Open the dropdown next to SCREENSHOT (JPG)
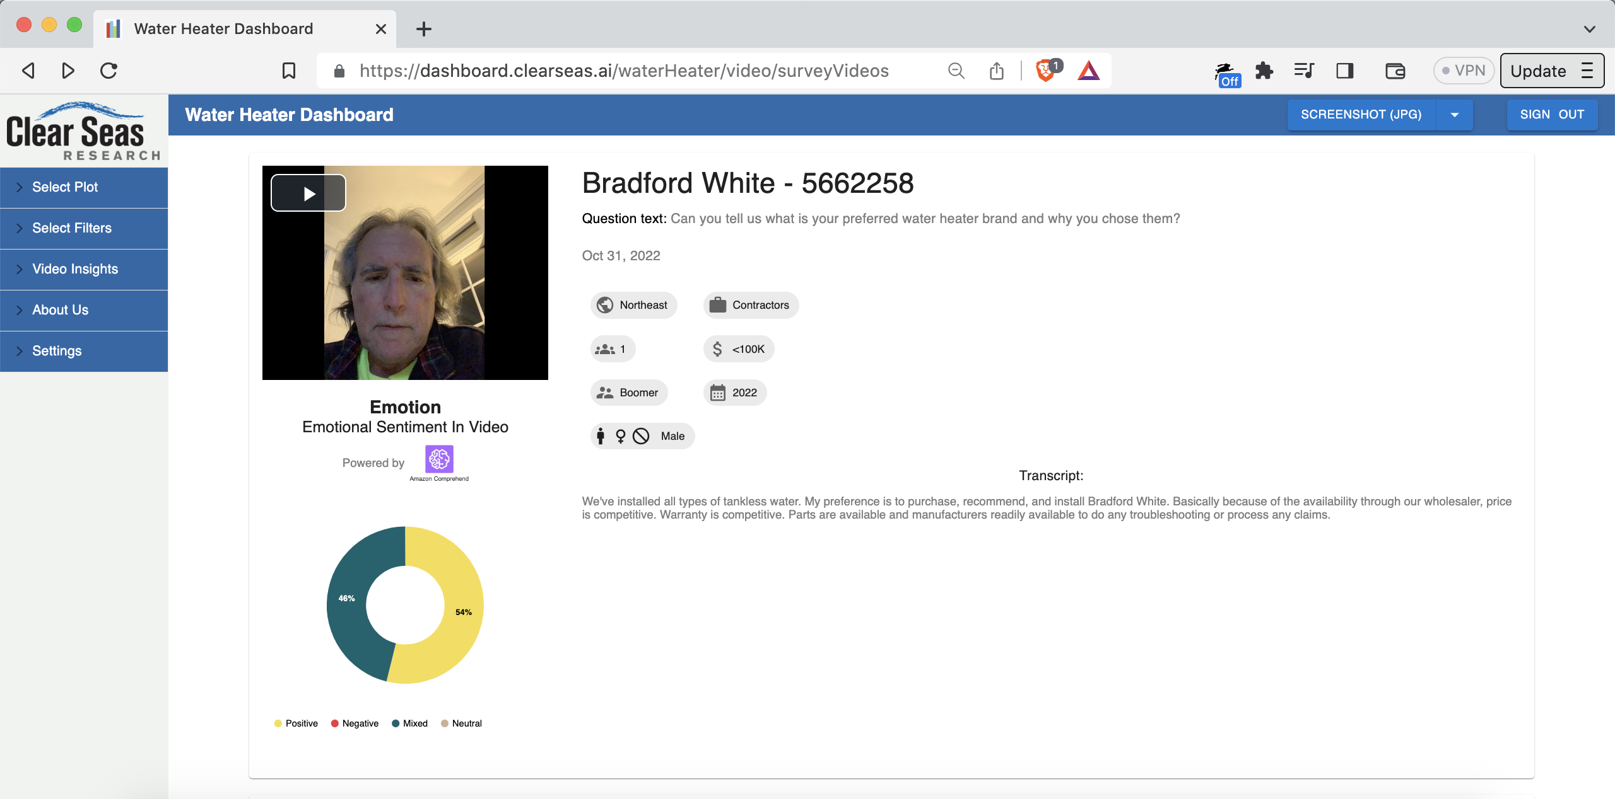Image resolution: width=1615 pixels, height=799 pixels. 1455,115
